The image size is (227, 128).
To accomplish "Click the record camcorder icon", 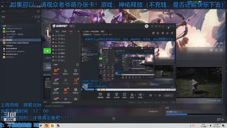I will (151, 95).
